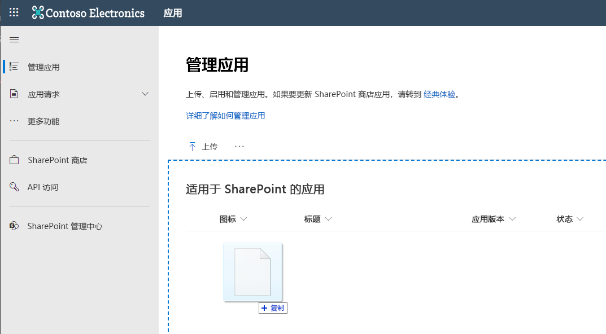
Task: Select 应用 in the top navigation bar
Action: point(173,12)
